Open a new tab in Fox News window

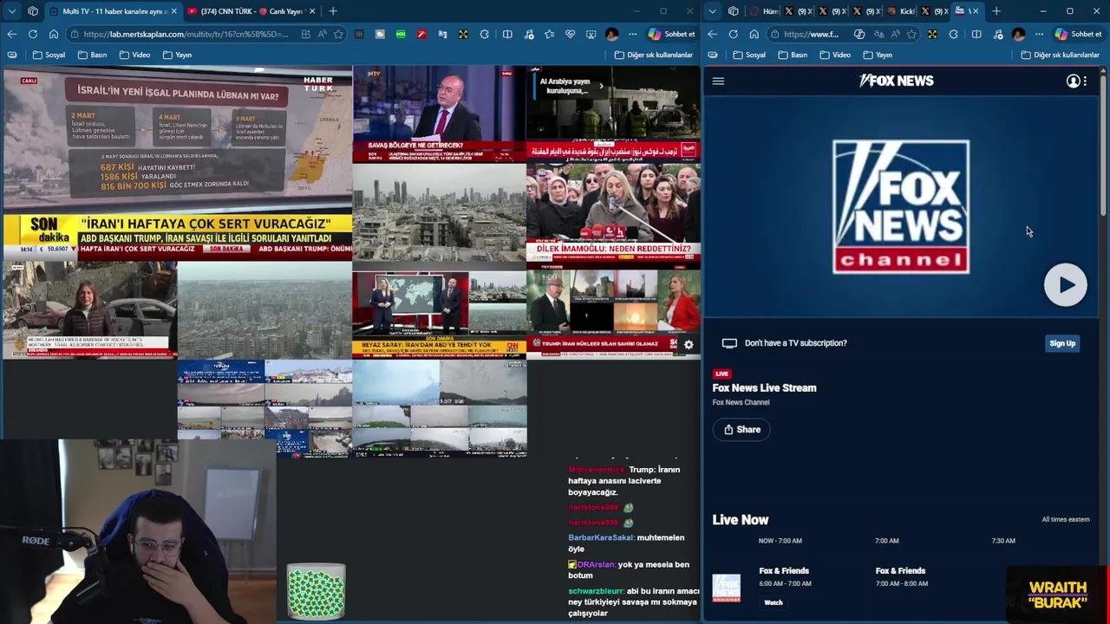pyautogui.click(x=996, y=11)
